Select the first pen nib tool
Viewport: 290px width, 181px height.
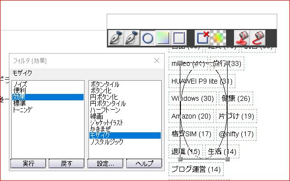click(116, 38)
